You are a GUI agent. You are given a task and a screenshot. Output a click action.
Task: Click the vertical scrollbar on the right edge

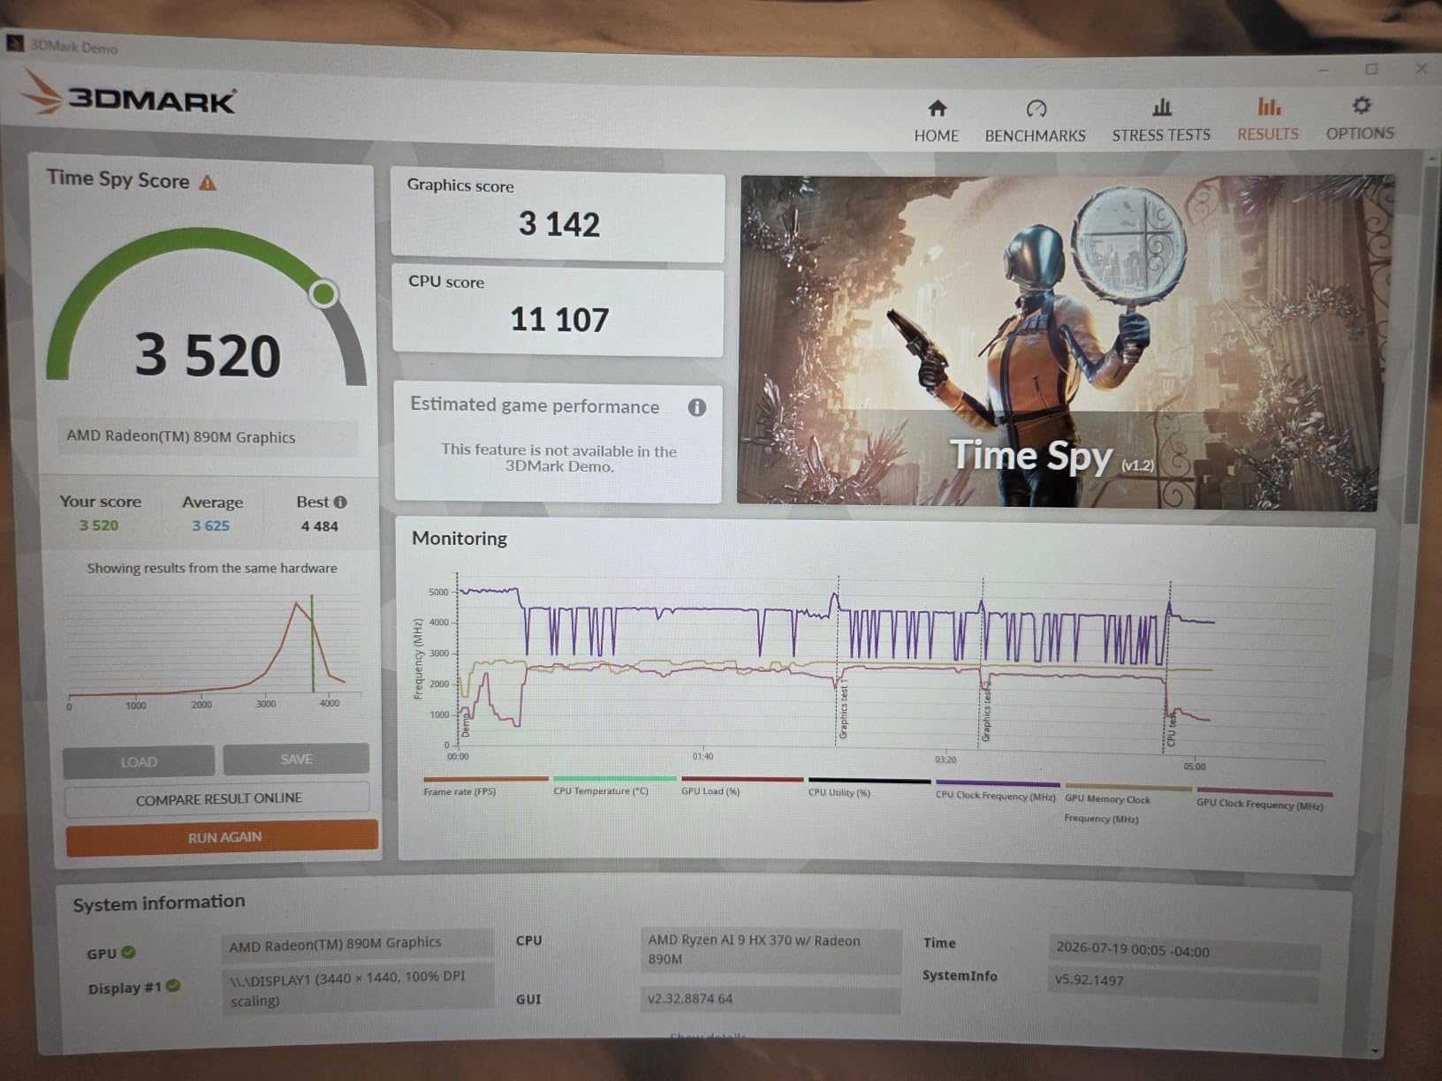[x=1423, y=344]
